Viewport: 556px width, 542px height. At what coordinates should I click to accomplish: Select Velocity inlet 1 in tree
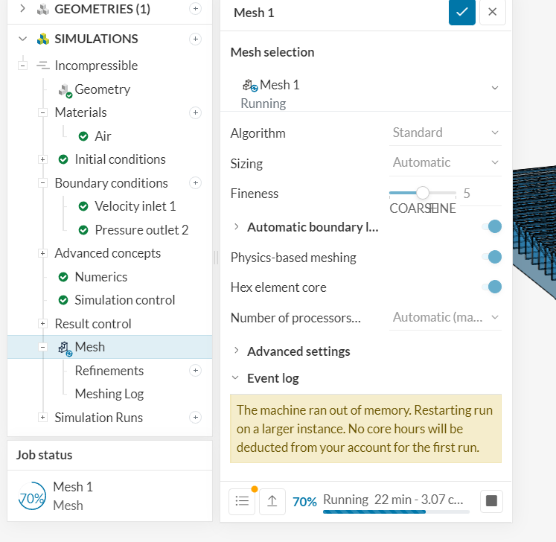coord(135,206)
